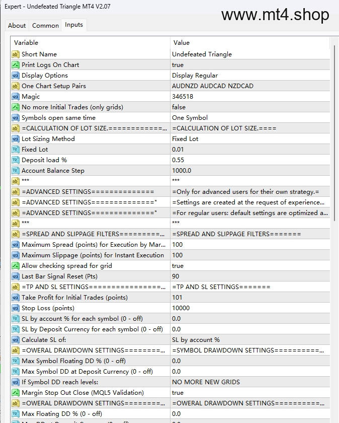Image resolution: width=339 pixels, height=423 pixels.
Task: Select the SYMBOL DRAWDOWN SETTINGS value text
Action: pos(248,350)
